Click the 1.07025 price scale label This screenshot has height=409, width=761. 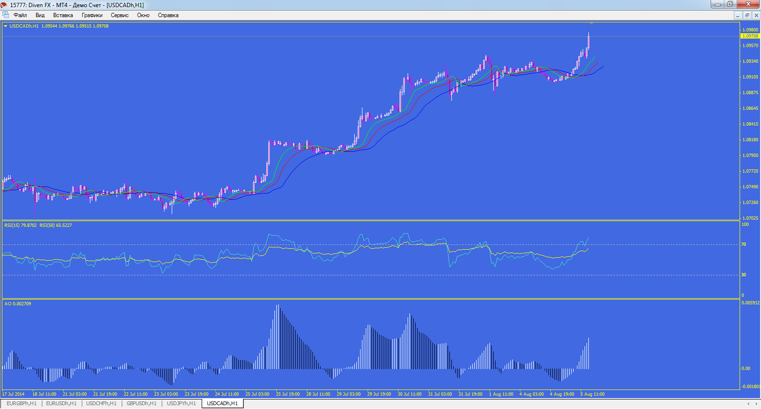[751, 218]
